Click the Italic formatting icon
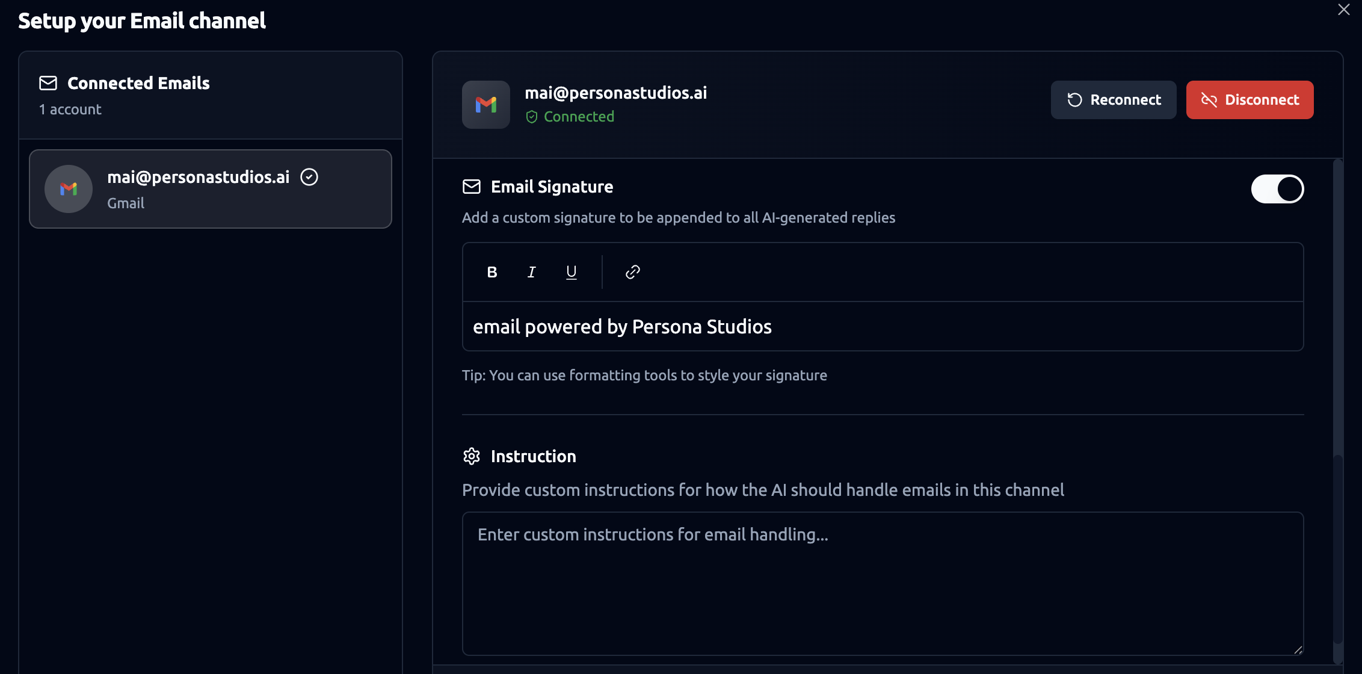The width and height of the screenshot is (1362, 674). point(531,272)
